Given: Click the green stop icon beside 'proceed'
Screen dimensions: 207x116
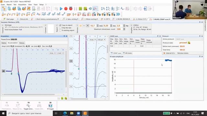Looking at the screenshot, I should click(189, 43).
